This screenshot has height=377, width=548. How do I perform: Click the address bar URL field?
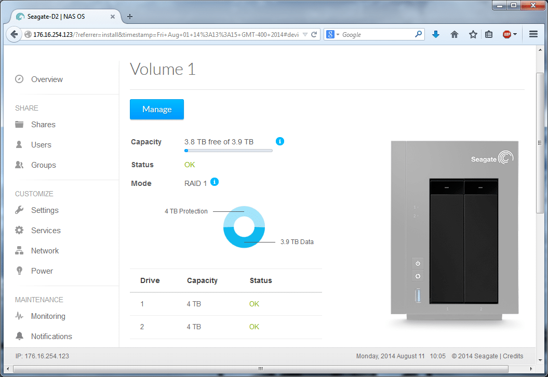point(166,35)
